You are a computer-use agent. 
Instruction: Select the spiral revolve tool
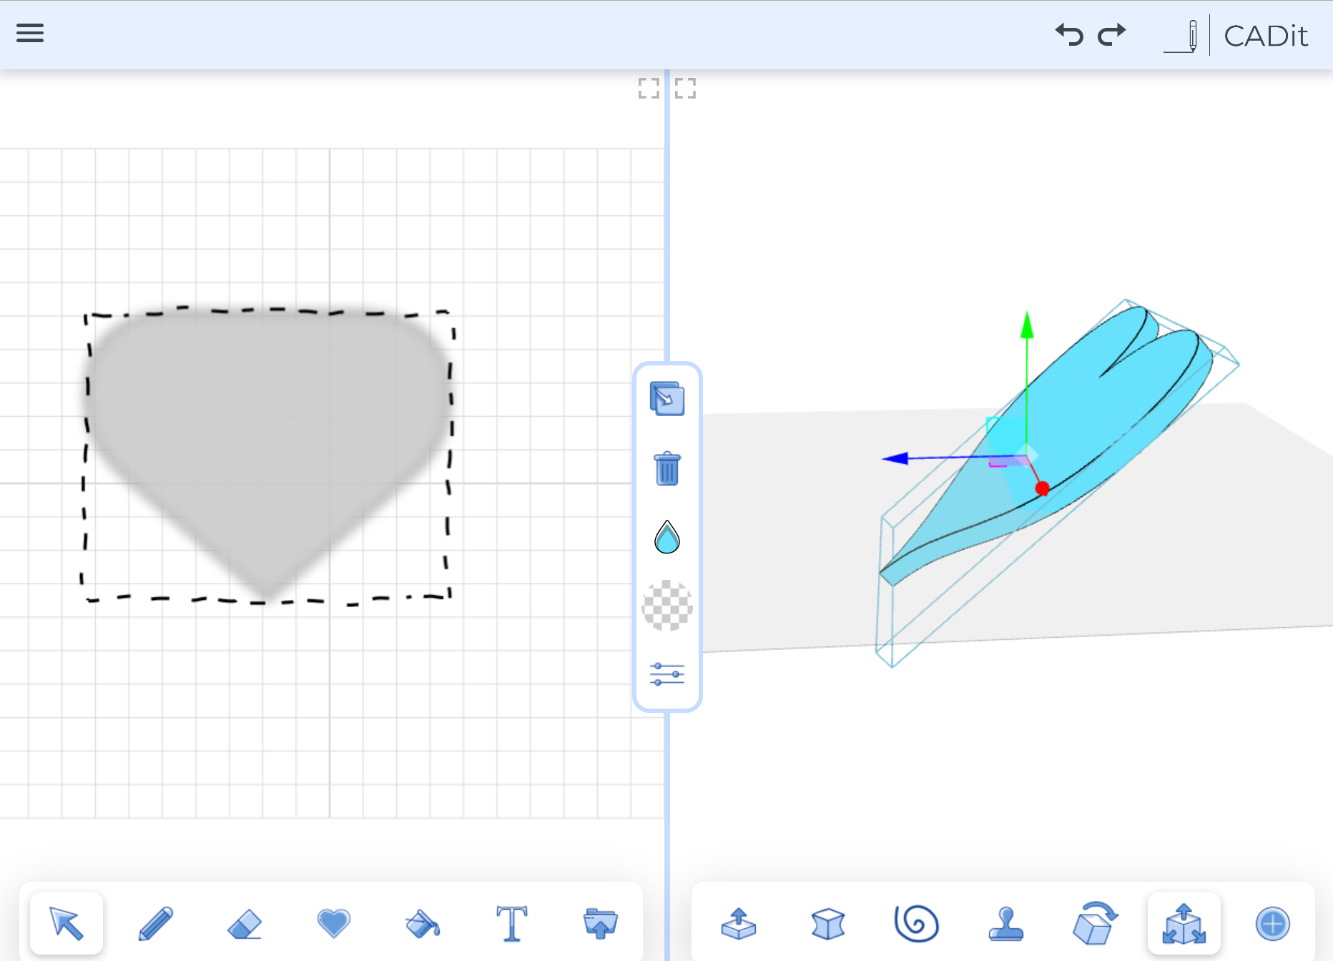click(x=917, y=923)
